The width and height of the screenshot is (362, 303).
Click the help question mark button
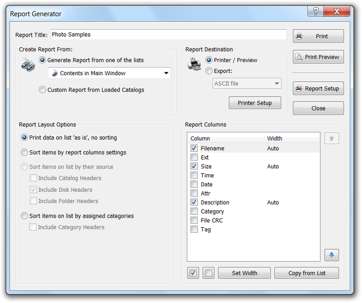pyautogui.click(x=315, y=12)
